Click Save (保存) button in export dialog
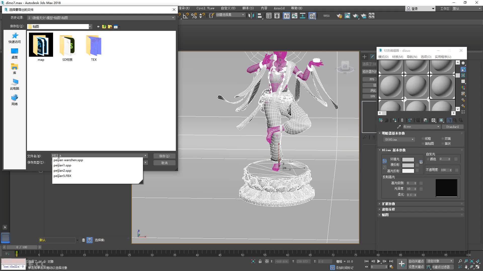 (x=164, y=156)
